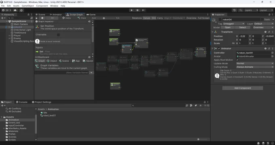Open the Animator component presets icon

[x=269, y=49]
